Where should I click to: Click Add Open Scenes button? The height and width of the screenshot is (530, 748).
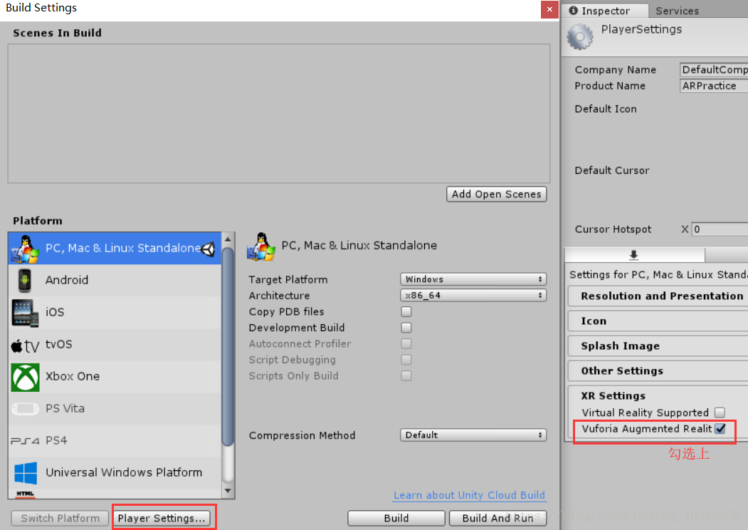pos(497,194)
